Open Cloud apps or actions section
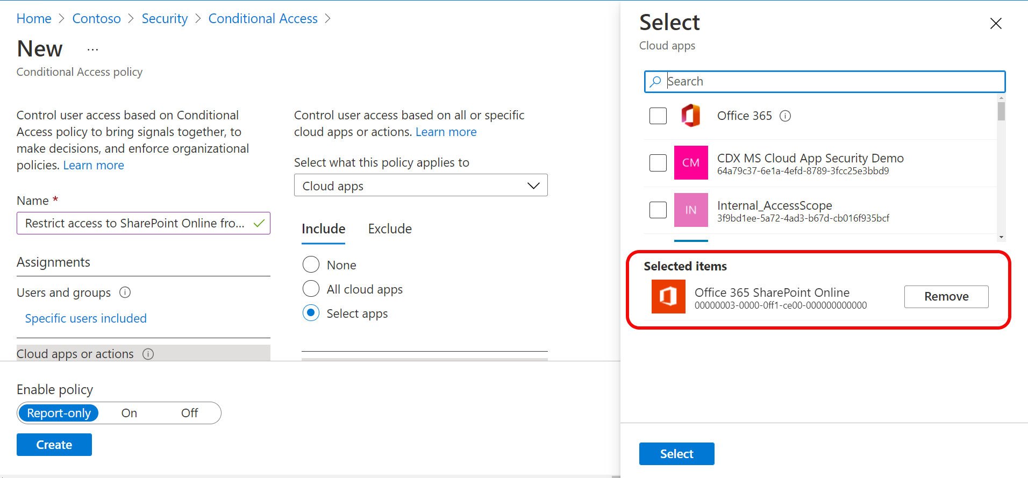Viewport: 1028px width, 478px height. [144, 353]
